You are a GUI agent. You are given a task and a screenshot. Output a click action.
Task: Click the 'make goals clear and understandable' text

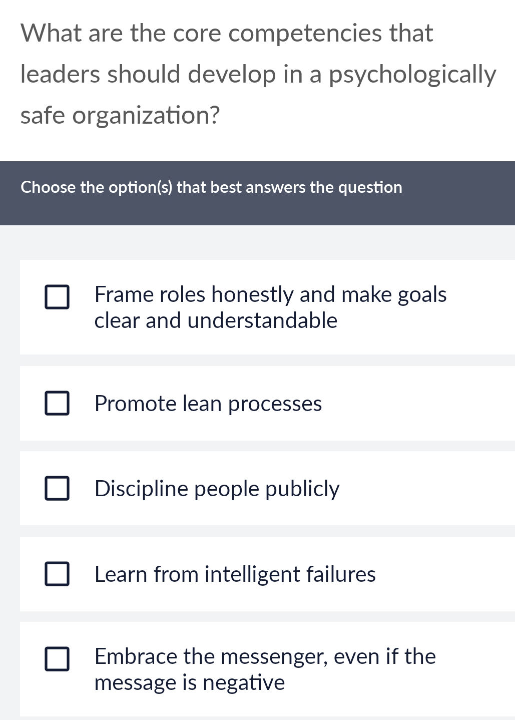[216, 319]
